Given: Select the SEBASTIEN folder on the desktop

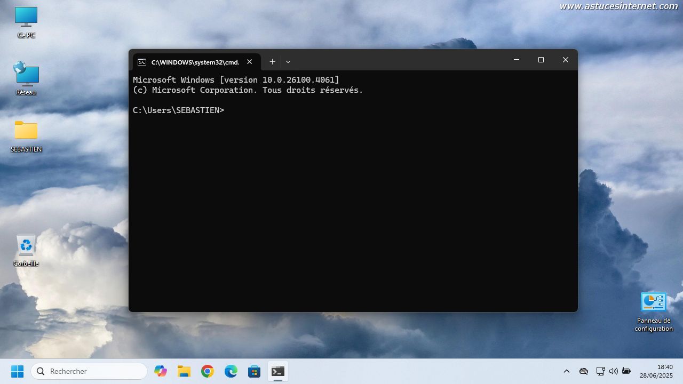Looking at the screenshot, I should point(26,137).
